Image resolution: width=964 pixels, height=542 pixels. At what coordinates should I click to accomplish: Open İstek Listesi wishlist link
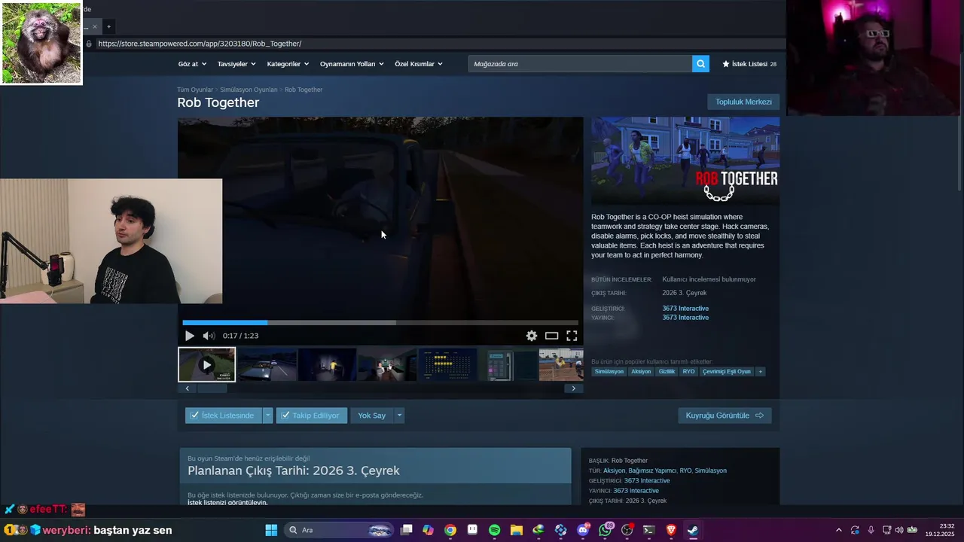pyautogui.click(x=749, y=64)
